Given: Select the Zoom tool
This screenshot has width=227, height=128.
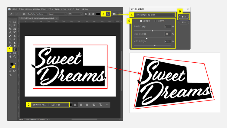Looking at the screenshot, I should [15, 57].
